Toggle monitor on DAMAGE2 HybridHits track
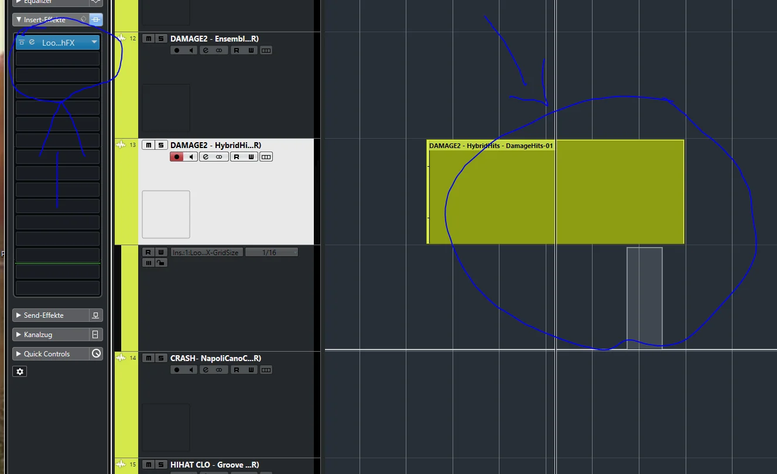This screenshot has height=474, width=777. point(191,157)
